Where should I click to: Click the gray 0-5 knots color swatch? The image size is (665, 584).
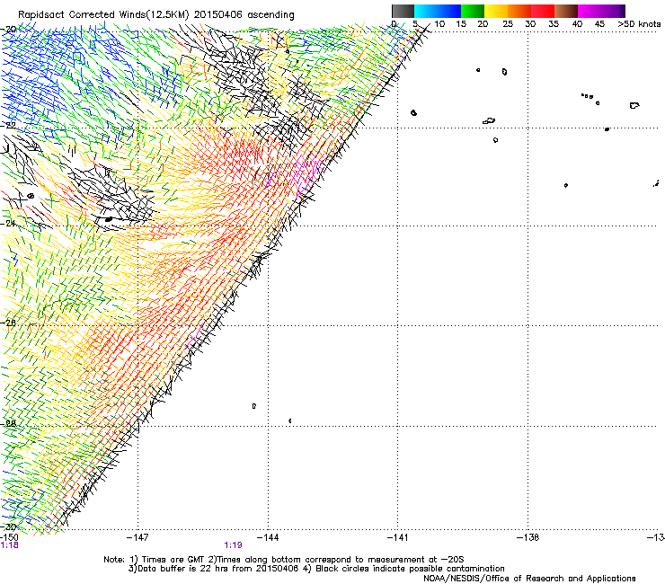(x=403, y=11)
